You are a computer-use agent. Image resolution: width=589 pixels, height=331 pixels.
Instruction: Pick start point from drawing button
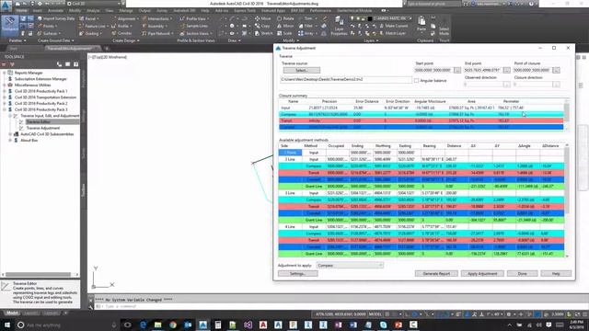click(456, 70)
